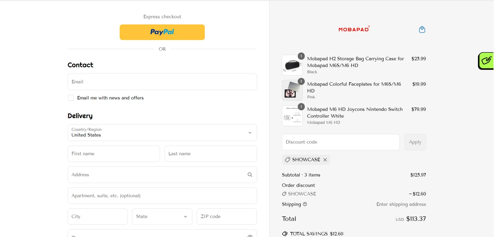The width and height of the screenshot is (494, 237).
Task: Remove the SHOWCASE discount code tag
Action: point(325,160)
